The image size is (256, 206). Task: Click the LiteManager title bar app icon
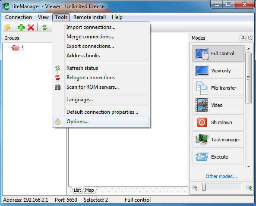pyautogui.click(x=6, y=6)
